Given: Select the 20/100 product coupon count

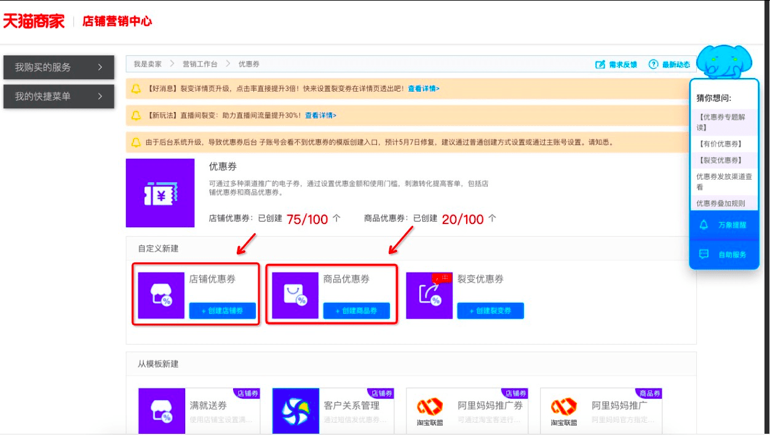Looking at the screenshot, I should [463, 219].
